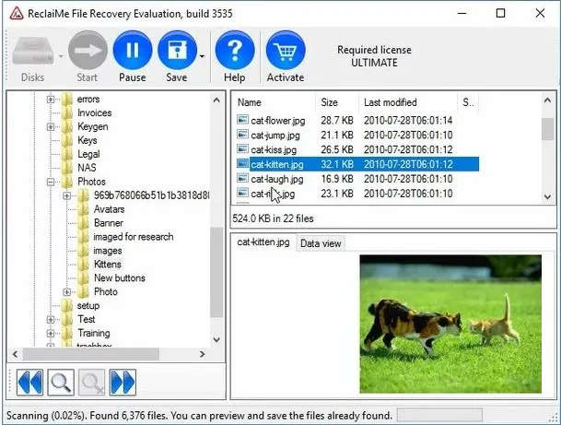The height and width of the screenshot is (425, 561).
Task: Switch to the Data view tab
Action: pos(321,243)
